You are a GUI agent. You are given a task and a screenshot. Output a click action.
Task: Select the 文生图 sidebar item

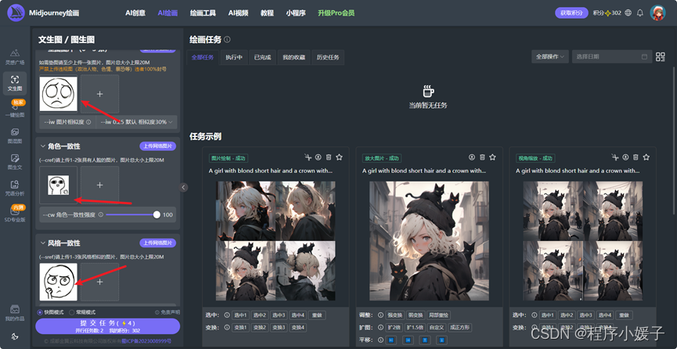(15, 84)
